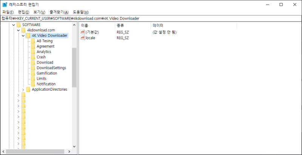
Task: Click the tree vertical scrollbar up arrow
Action: click(74, 25)
